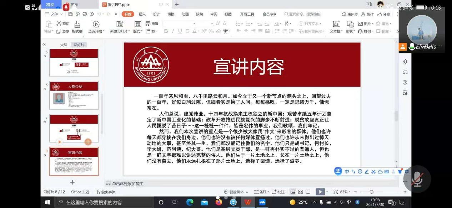Open the 文件 menu dropdown

54,14
